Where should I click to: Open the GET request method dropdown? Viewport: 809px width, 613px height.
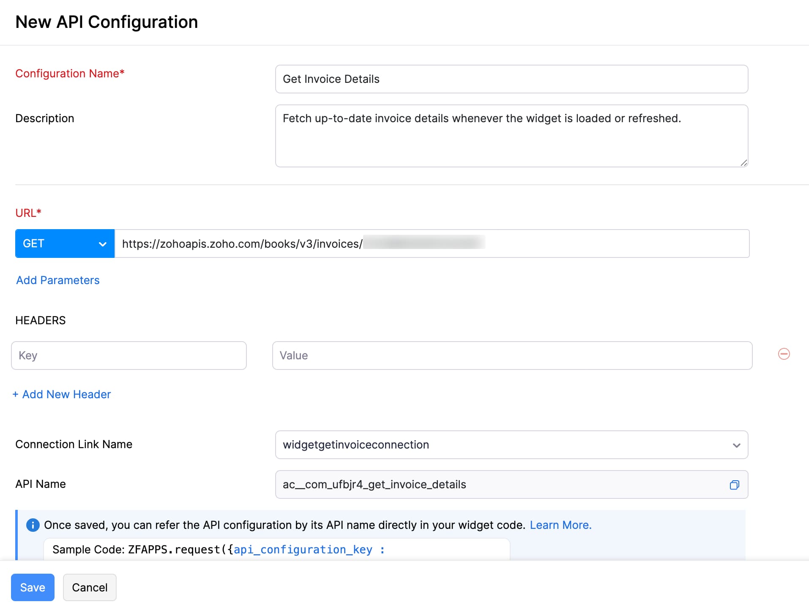(x=102, y=244)
